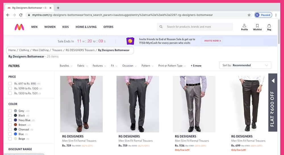The image size is (284, 155).
Task: Check the Rs. 697 to Rs. 898 price filter
Action: tap(10, 83)
